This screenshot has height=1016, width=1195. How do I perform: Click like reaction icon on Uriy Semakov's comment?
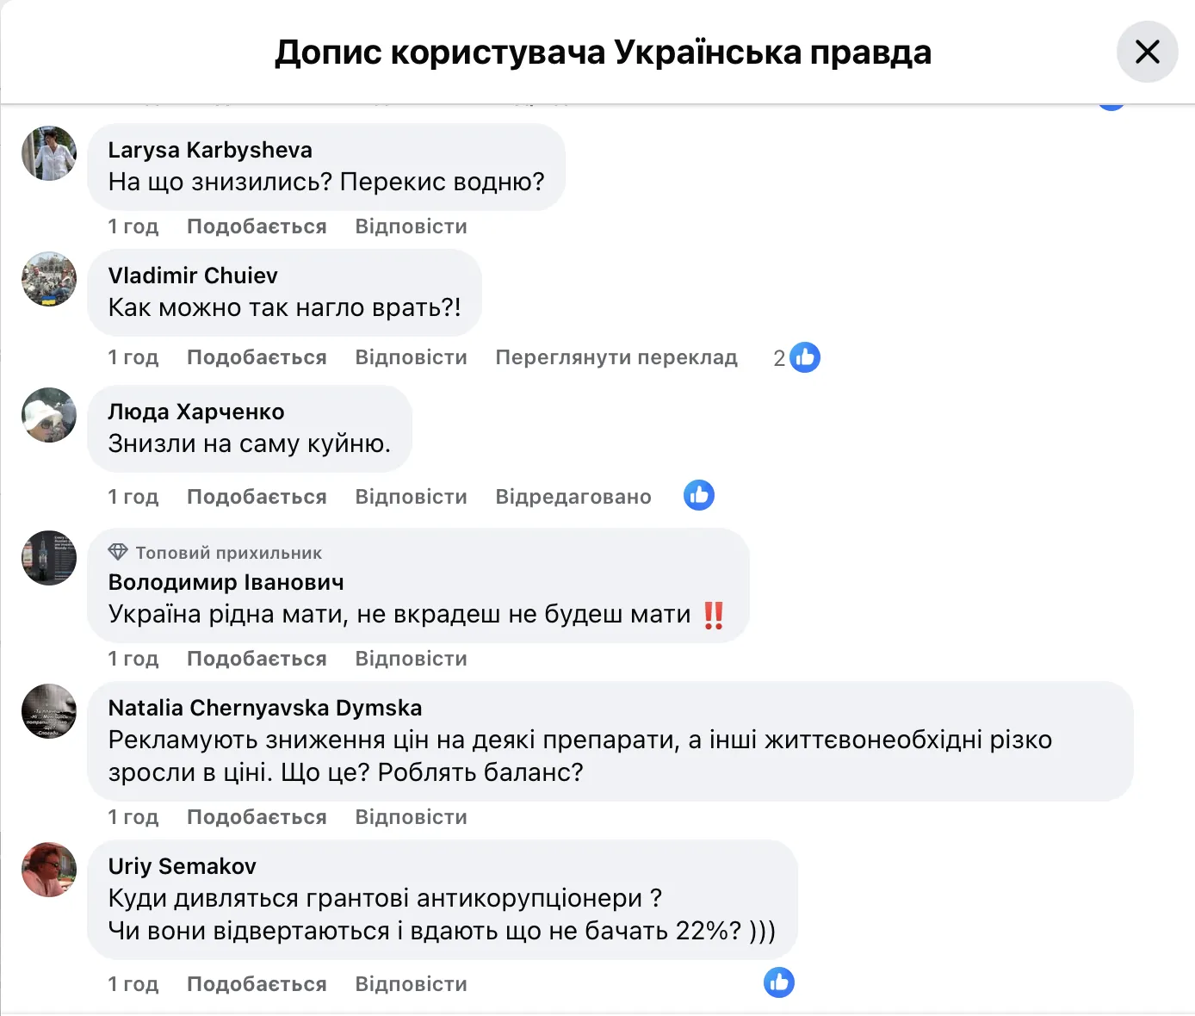(778, 982)
